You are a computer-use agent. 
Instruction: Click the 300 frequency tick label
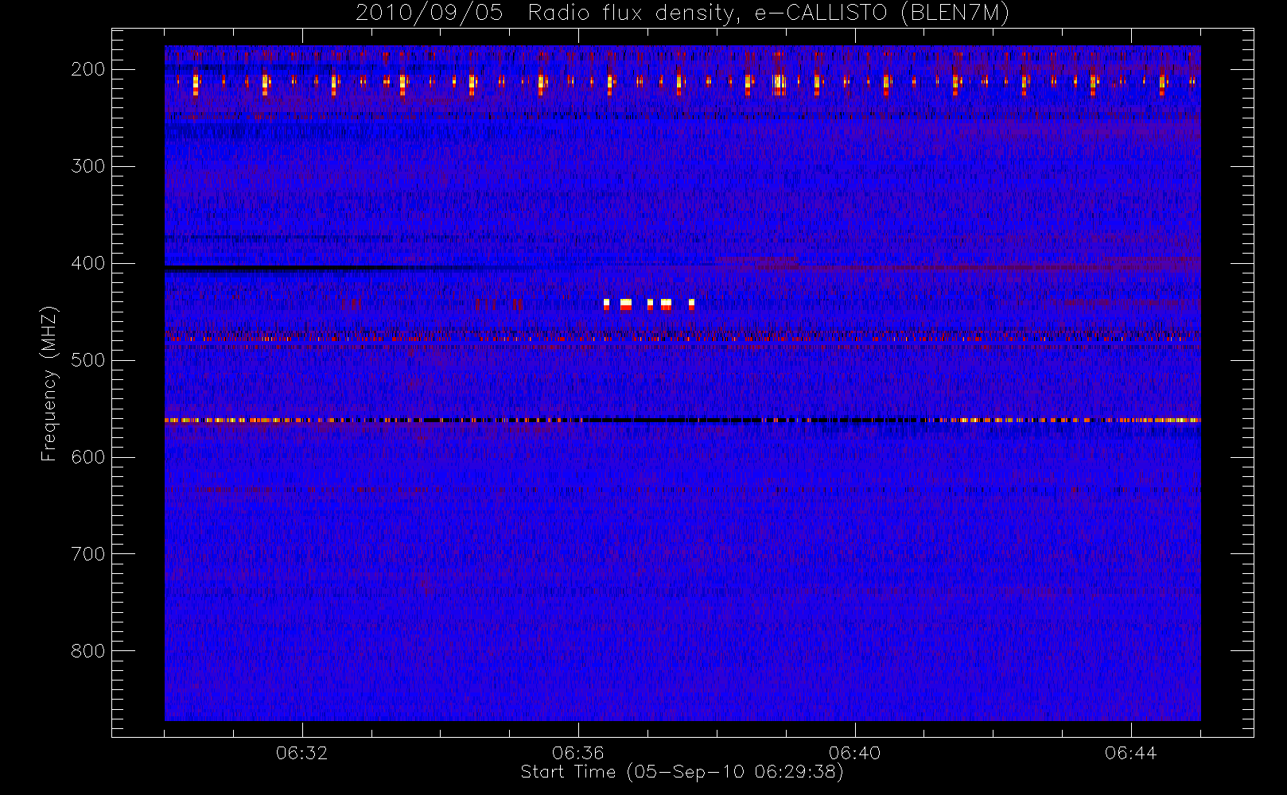(x=87, y=166)
